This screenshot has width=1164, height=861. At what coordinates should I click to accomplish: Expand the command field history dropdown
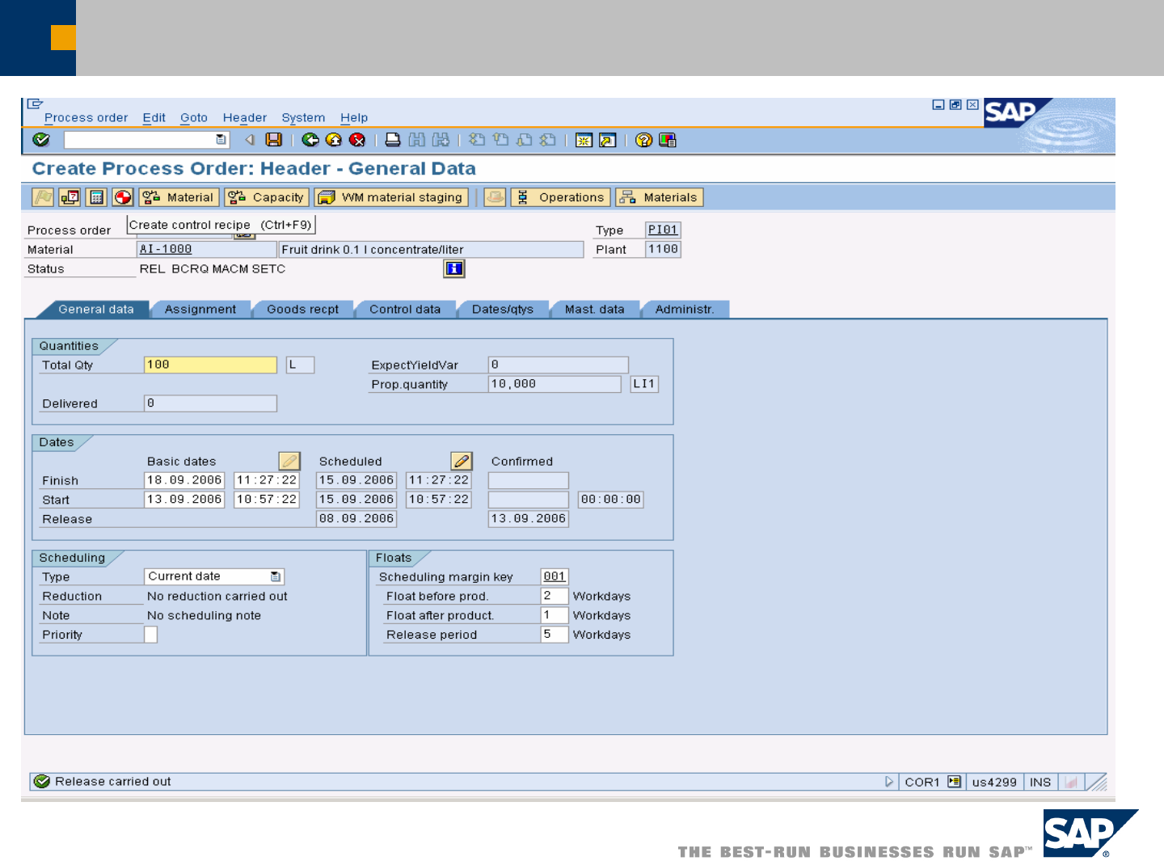click(x=221, y=140)
